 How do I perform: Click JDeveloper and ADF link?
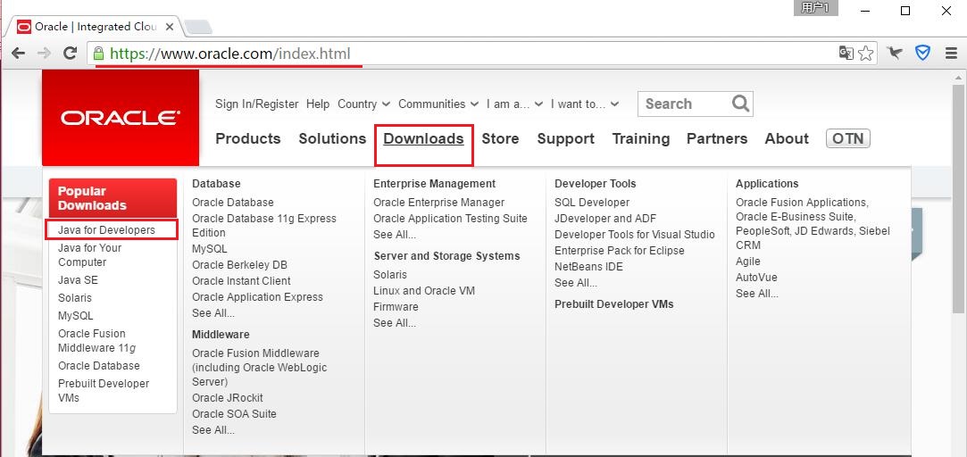pos(605,219)
